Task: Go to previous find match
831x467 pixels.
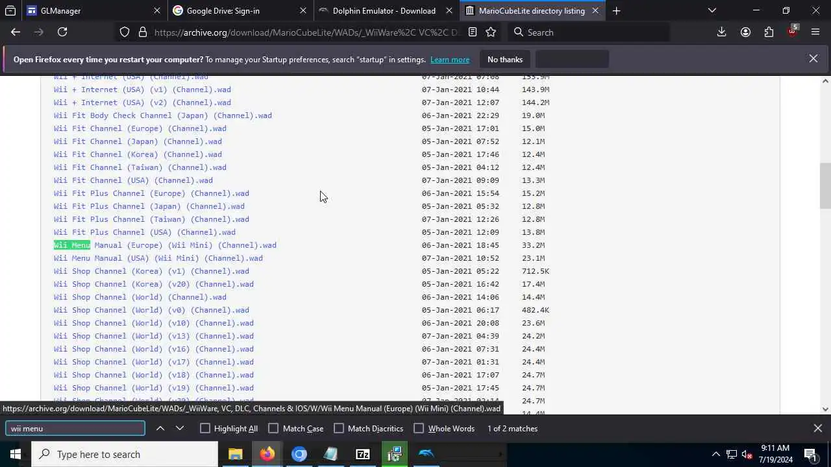Action: [160, 428]
